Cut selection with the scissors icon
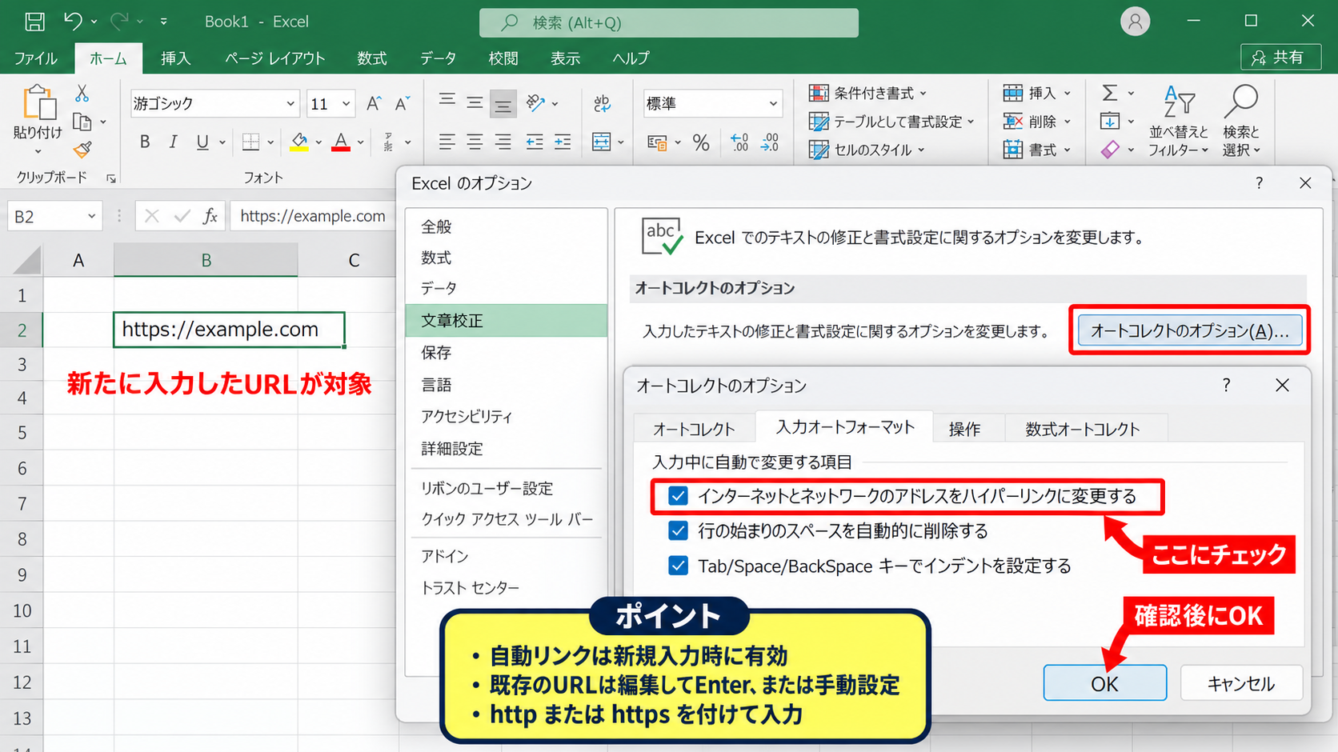The width and height of the screenshot is (1338, 752). point(82,94)
